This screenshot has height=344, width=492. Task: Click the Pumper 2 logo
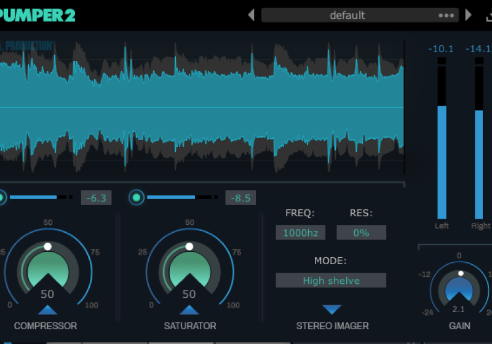37,15
